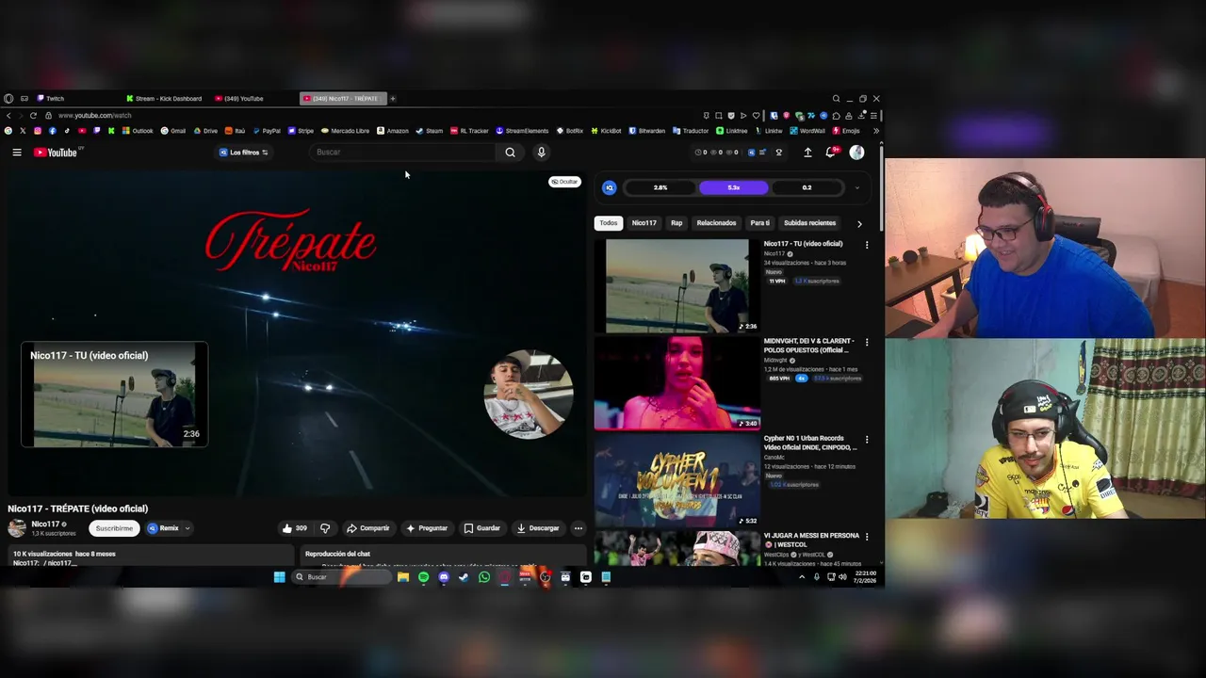The height and width of the screenshot is (678, 1206).
Task: Hide the overlay with Ocultar button
Action: (564, 182)
